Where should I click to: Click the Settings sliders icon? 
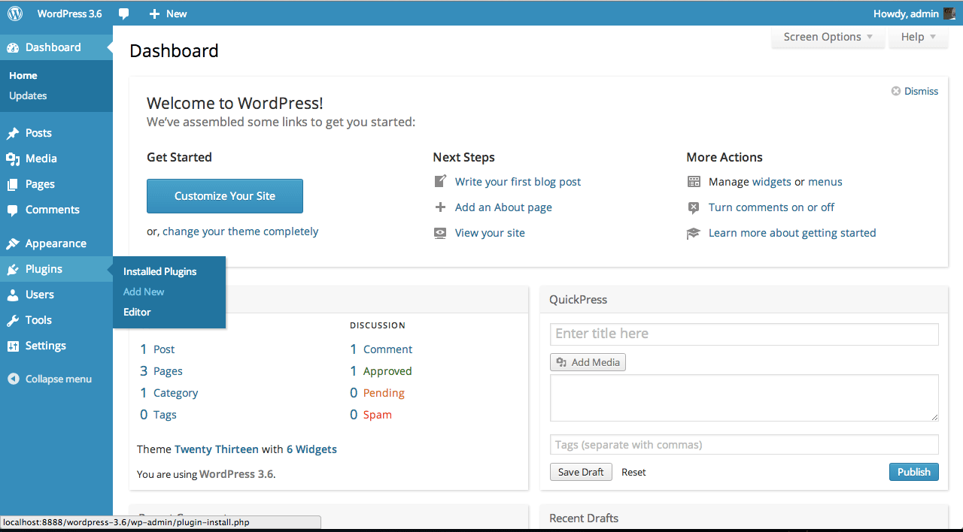pos(13,346)
